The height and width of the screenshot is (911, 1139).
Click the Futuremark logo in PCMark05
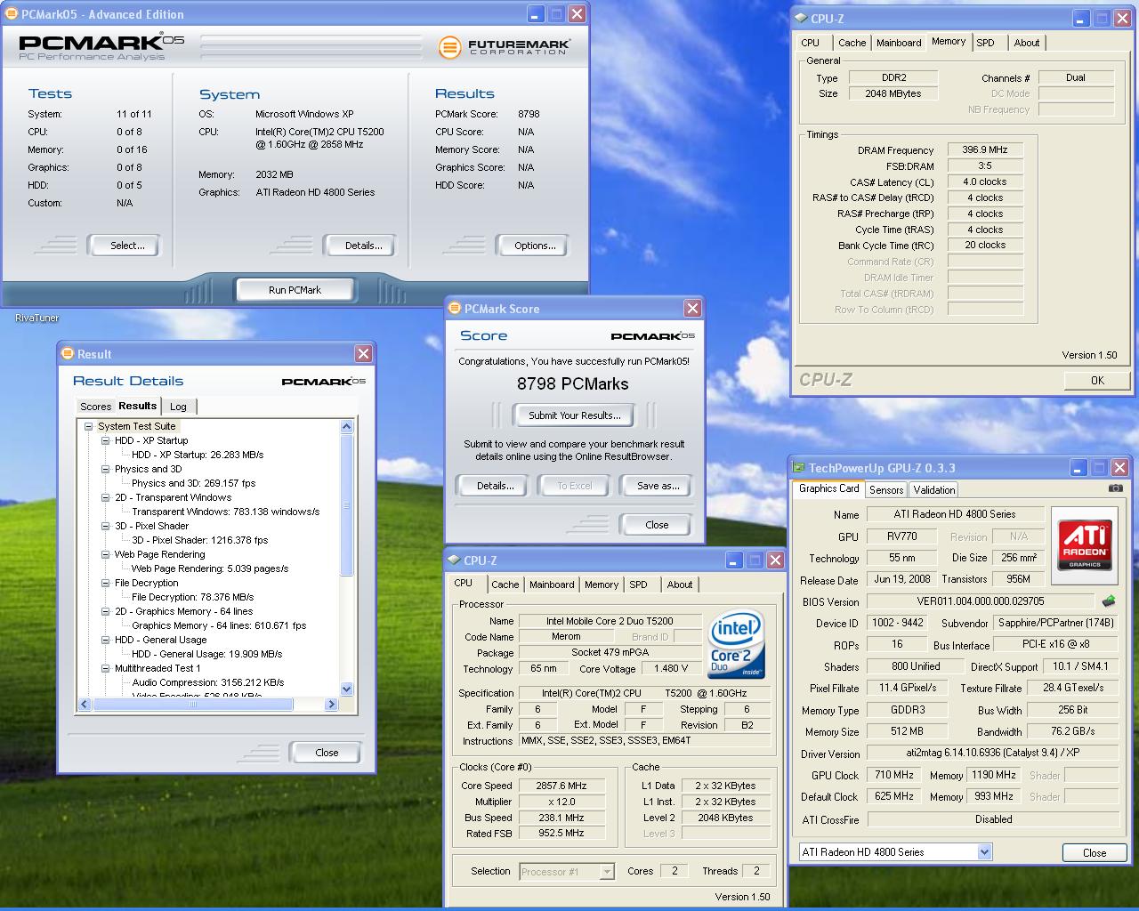point(505,46)
